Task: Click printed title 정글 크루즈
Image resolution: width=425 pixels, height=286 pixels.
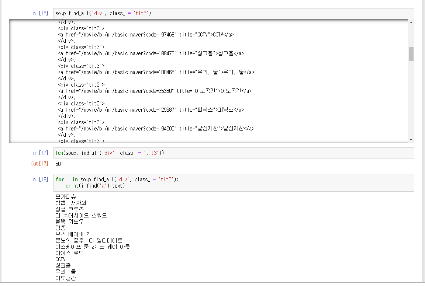Action: (69, 209)
